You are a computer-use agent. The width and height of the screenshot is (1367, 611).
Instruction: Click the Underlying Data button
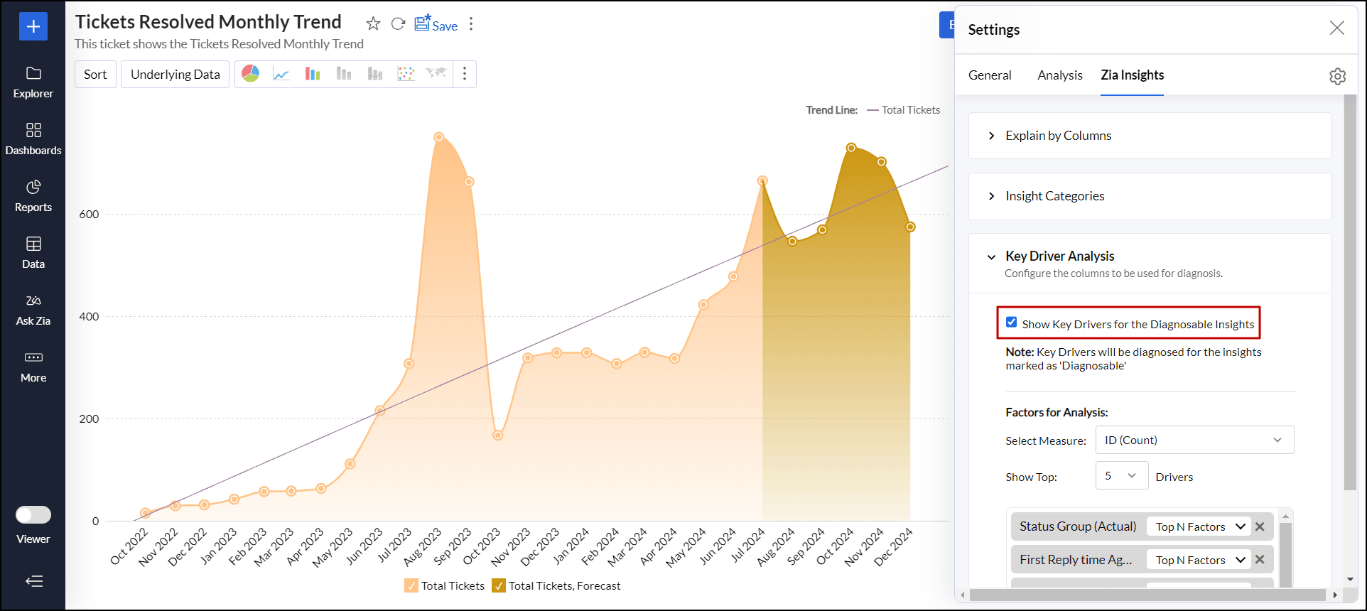tap(175, 75)
